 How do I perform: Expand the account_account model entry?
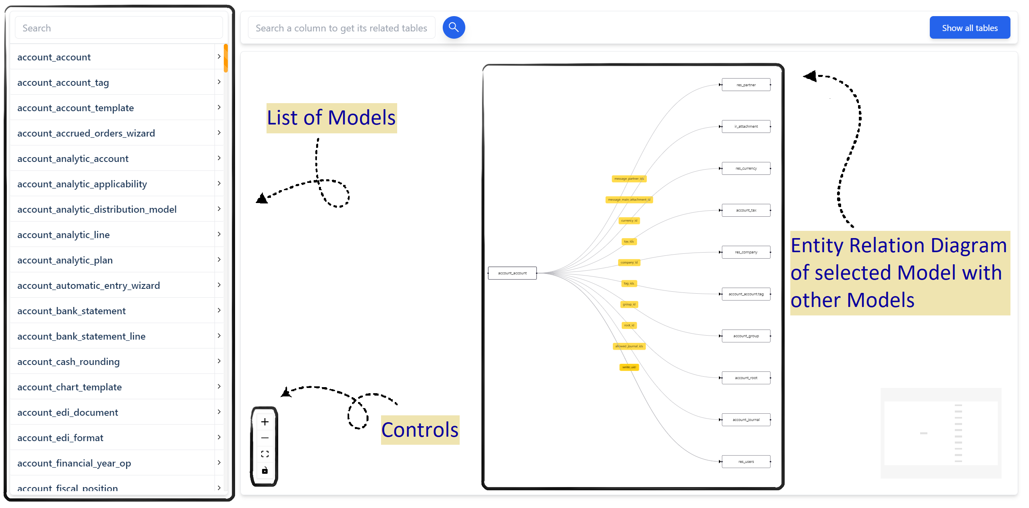[220, 57]
